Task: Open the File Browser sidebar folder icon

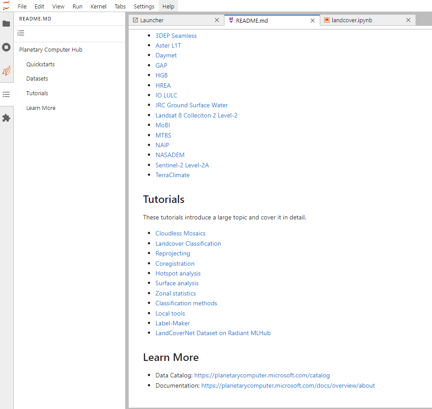Action: 6,24
